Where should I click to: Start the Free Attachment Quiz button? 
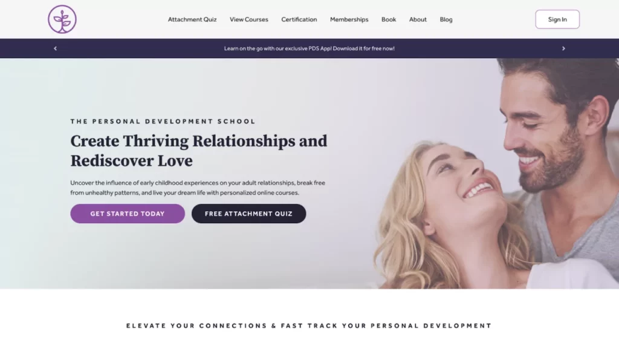click(248, 214)
